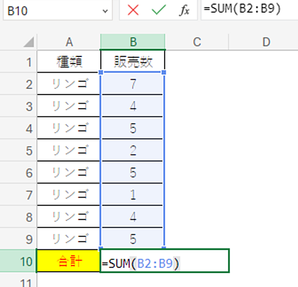Image resolution: width=298 pixels, height=287 pixels.
Task: Click cell B5 containing 2
Action: 133,150
